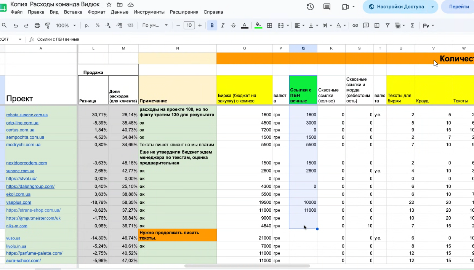This screenshot has height=270, width=474.
Task: Toggle bold formatting button
Action: 212,26
